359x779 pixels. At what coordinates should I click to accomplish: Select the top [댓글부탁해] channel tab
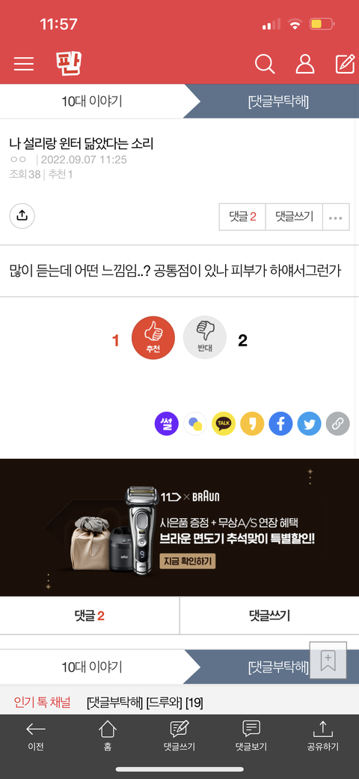[278, 102]
